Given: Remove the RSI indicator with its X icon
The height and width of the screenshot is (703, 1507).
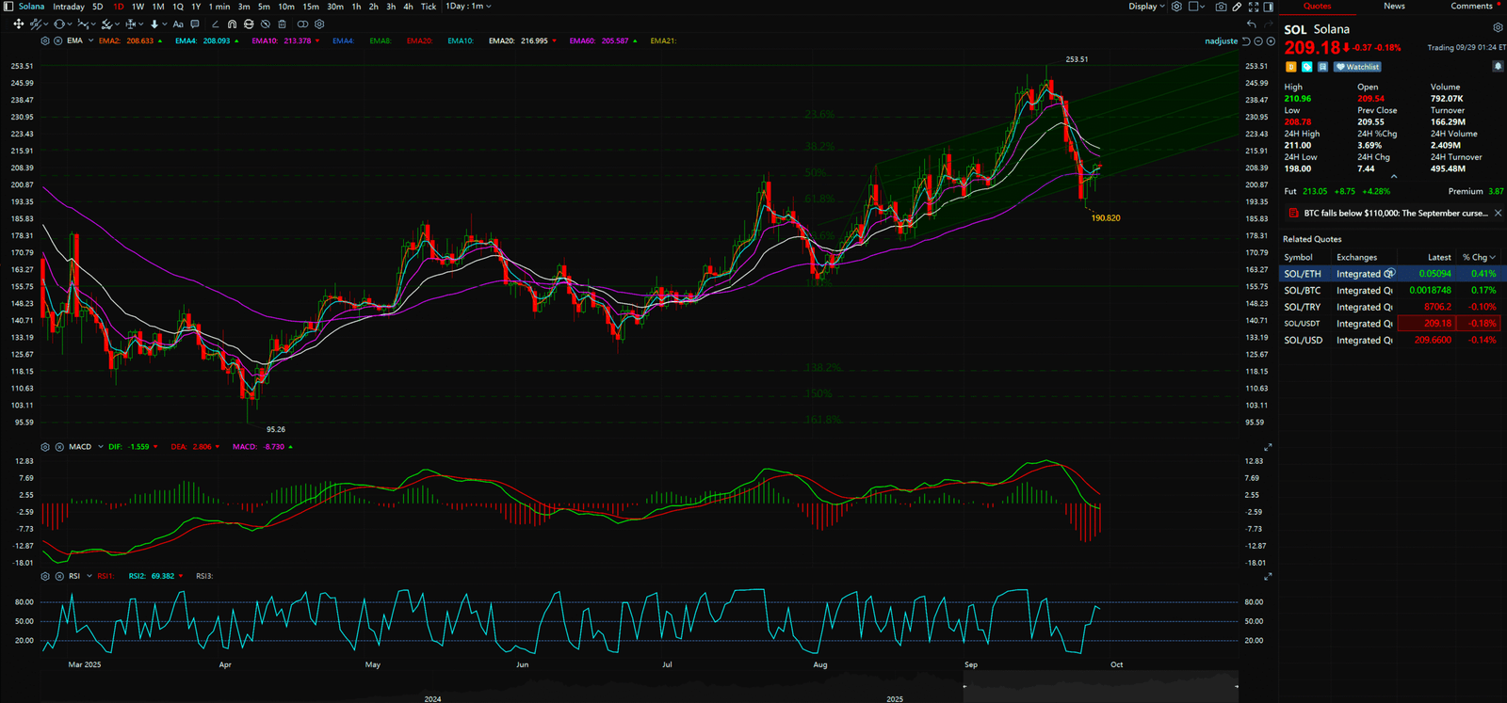Looking at the screenshot, I should tap(59, 576).
